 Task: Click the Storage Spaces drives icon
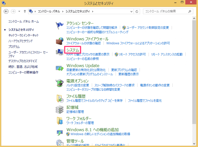click(x=60, y=109)
